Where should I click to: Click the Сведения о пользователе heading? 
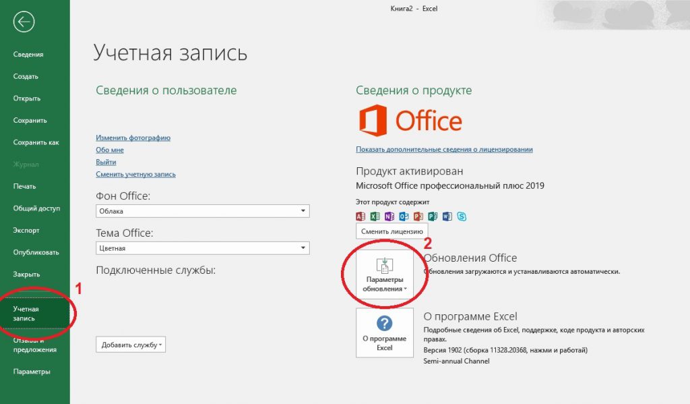[x=166, y=90]
